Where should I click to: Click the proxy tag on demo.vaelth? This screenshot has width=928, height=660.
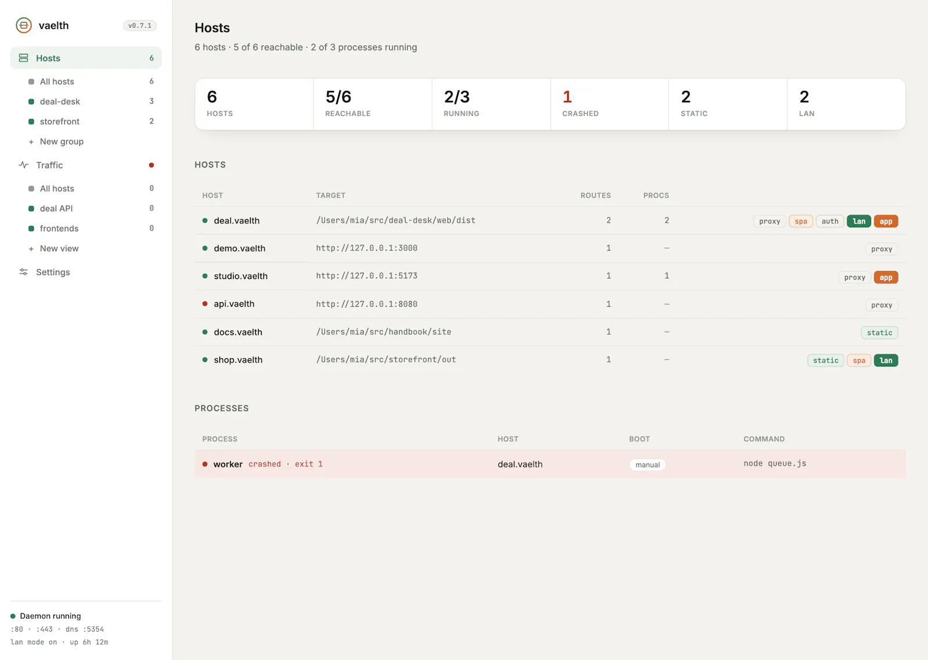(x=882, y=249)
